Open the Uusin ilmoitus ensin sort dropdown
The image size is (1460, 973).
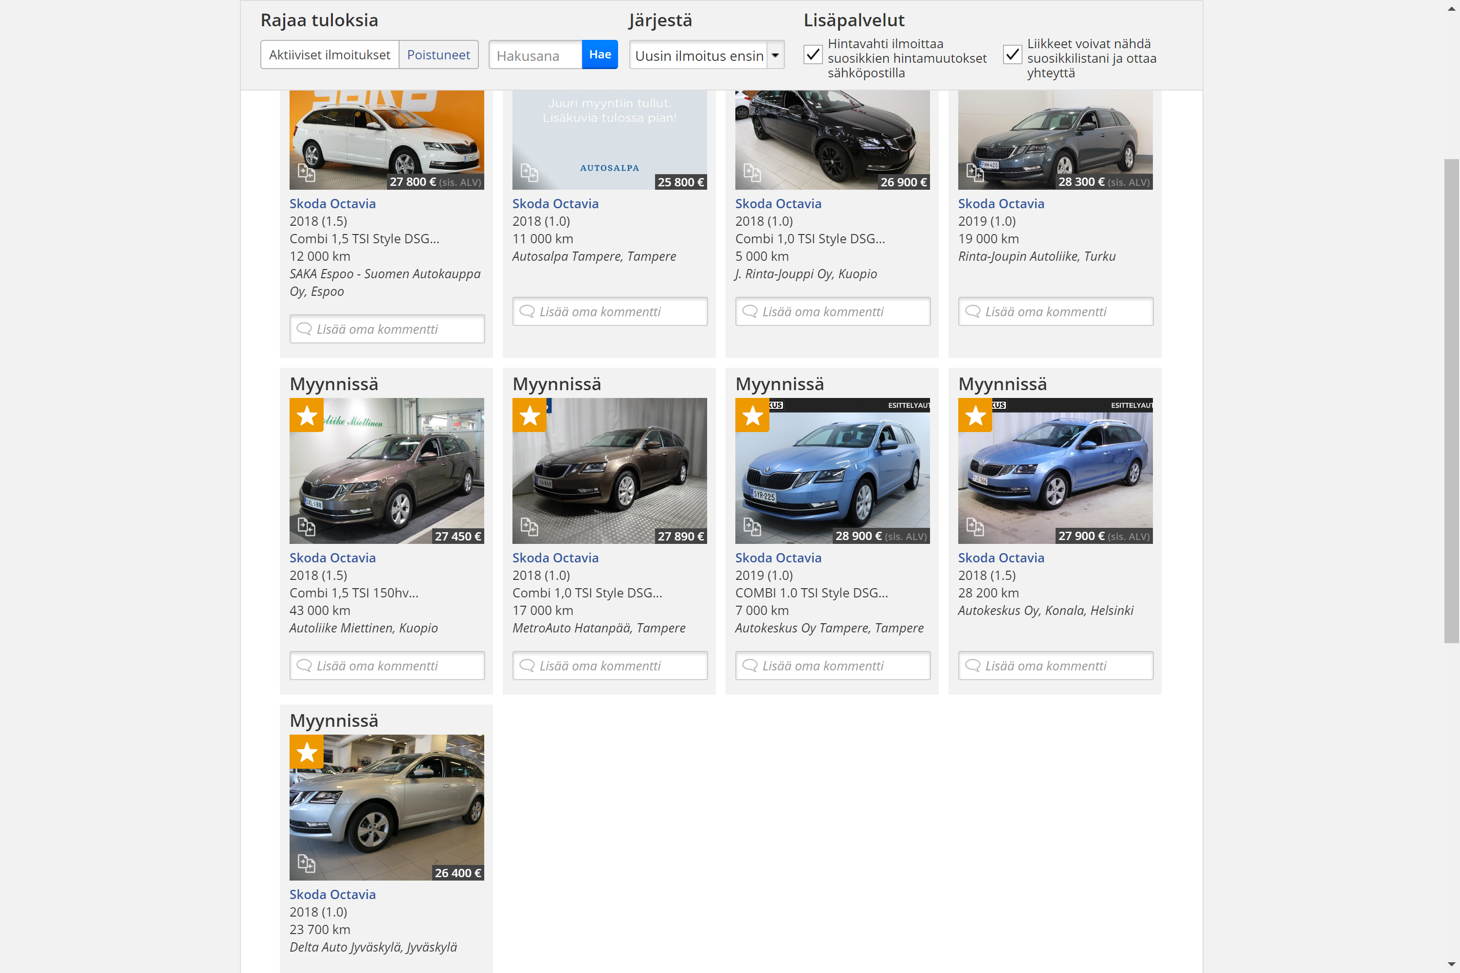(x=699, y=55)
